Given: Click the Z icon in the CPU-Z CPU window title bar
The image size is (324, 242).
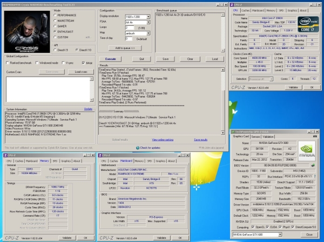Looking at the screenshot, I should pyautogui.click(x=232, y=4).
